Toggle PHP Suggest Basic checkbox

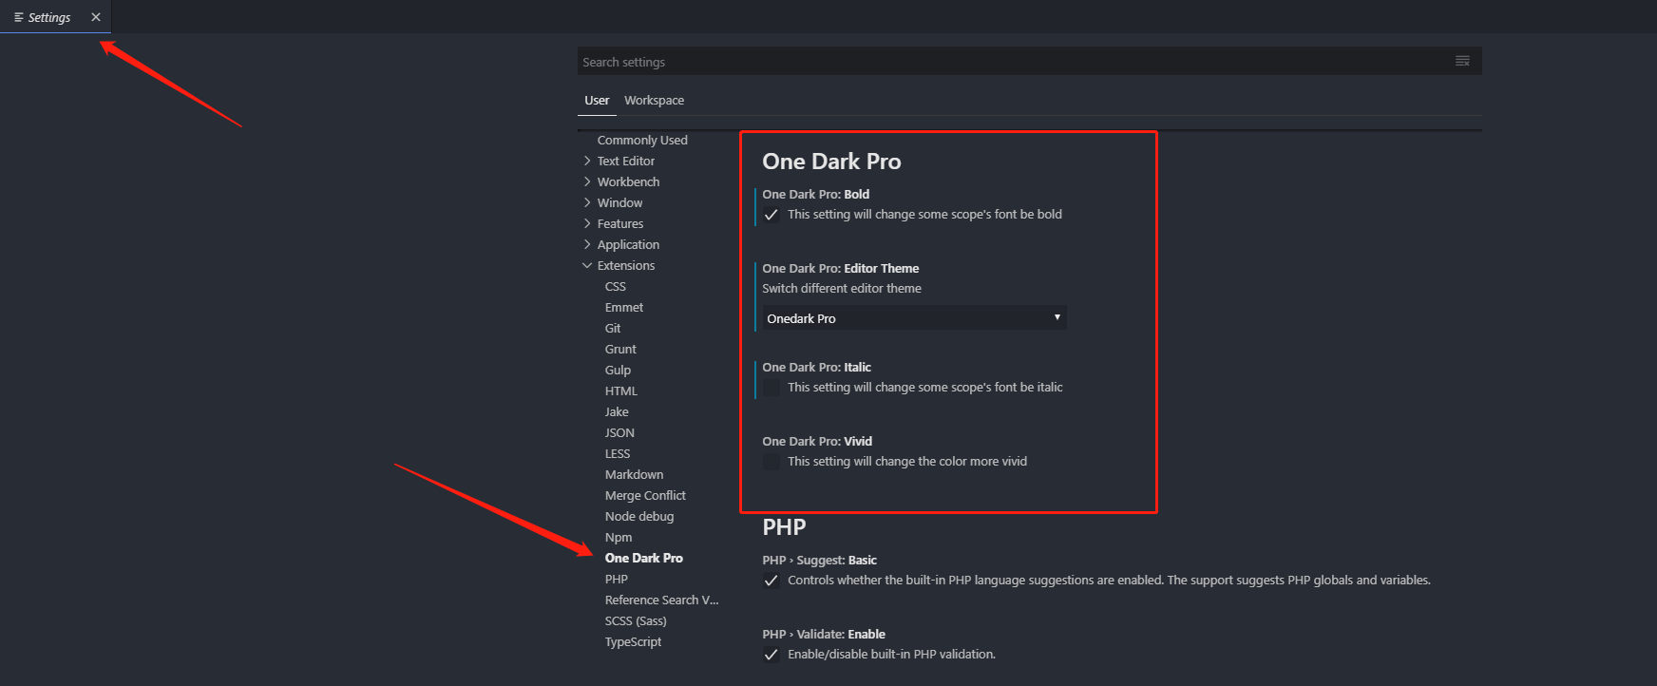pyautogui.click(x=771, y=581)
